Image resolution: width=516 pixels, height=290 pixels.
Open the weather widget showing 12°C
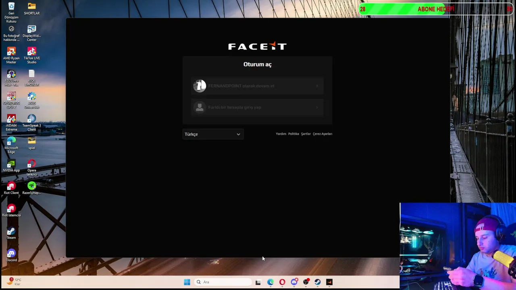click(13, 282)
